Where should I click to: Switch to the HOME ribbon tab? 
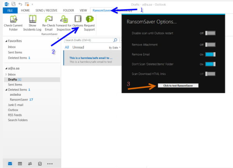25,10
